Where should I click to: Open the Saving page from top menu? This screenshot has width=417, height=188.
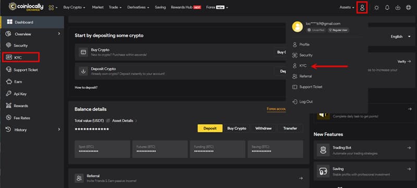tap(160, 7)
